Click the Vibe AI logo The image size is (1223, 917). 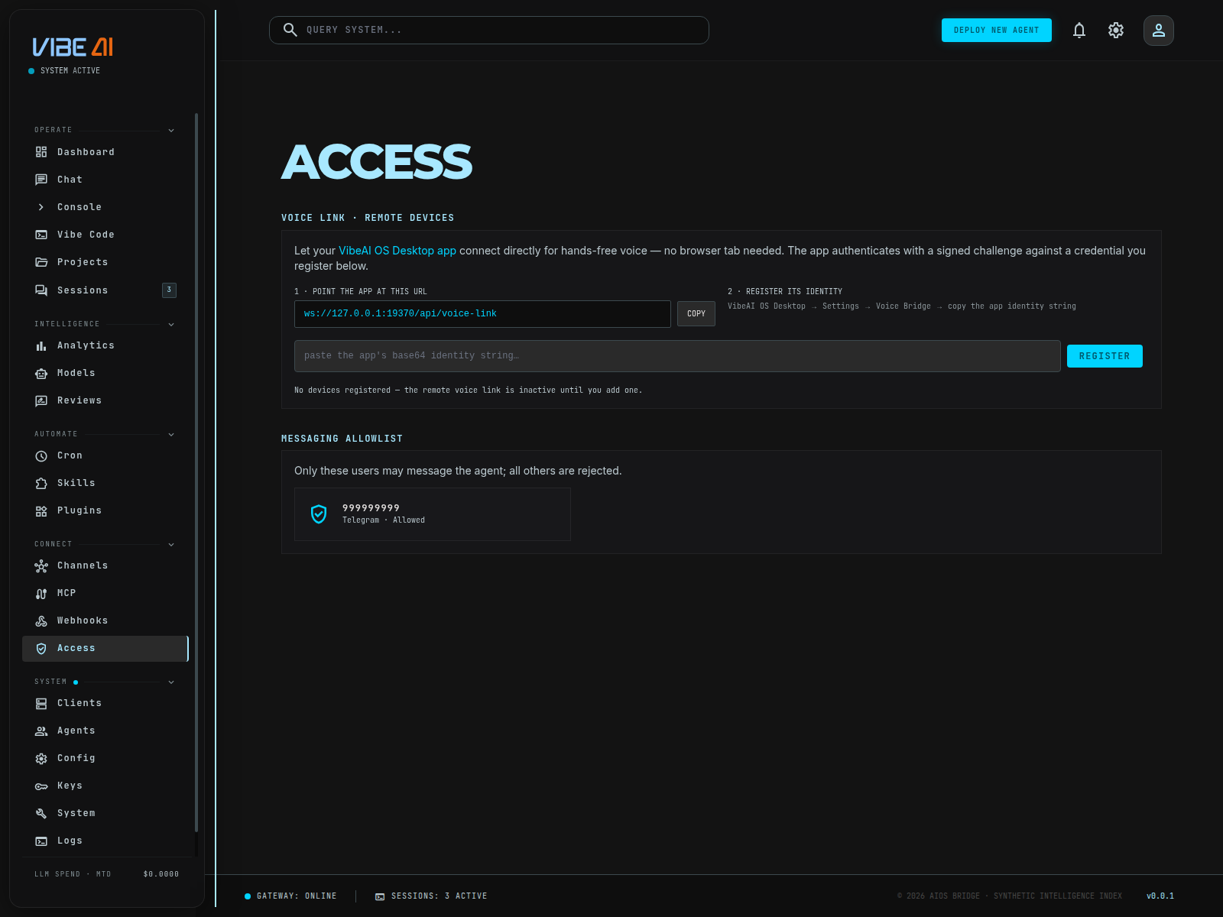(x=73, y=47)
